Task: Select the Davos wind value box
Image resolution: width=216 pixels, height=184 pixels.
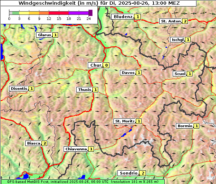Action: tap(139, 73)
